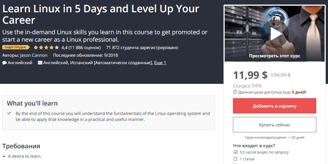Click Просмотреть этот курс caption
The height and width of the screenshot is (164, 328).
tap(274, 56)
